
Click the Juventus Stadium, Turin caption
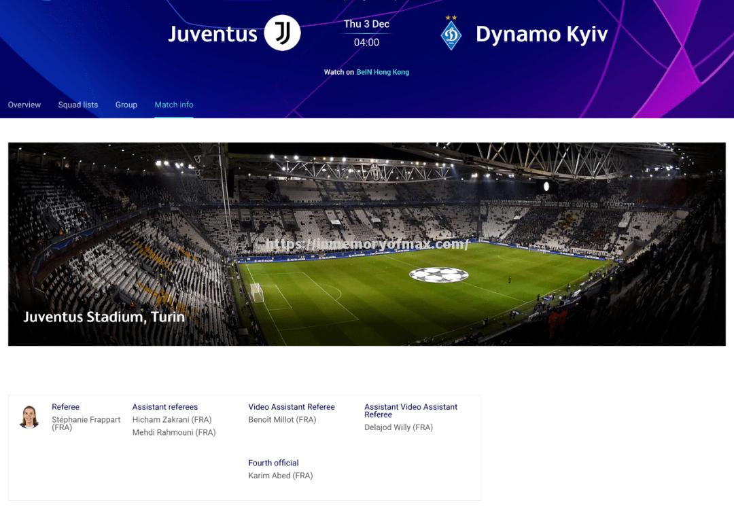pyautogui.click(x=104, y=317)
